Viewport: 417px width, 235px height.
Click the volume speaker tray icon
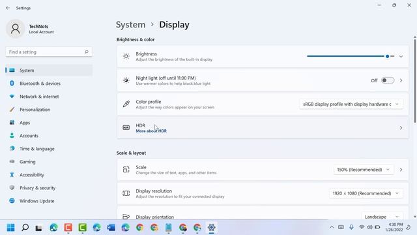369,227
